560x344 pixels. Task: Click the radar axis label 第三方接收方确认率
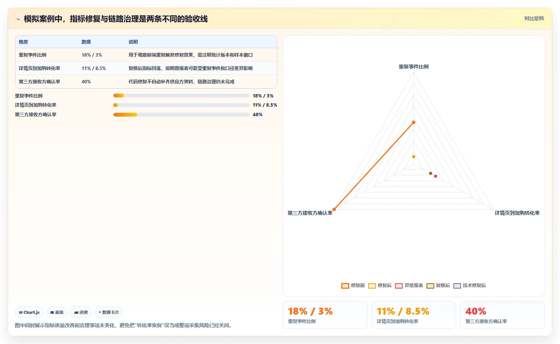click(x=310, y=213)
